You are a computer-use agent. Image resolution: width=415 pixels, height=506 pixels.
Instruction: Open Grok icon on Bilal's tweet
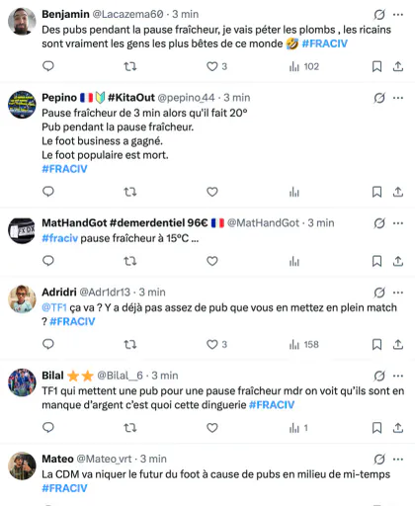click(x=379, y=376)
